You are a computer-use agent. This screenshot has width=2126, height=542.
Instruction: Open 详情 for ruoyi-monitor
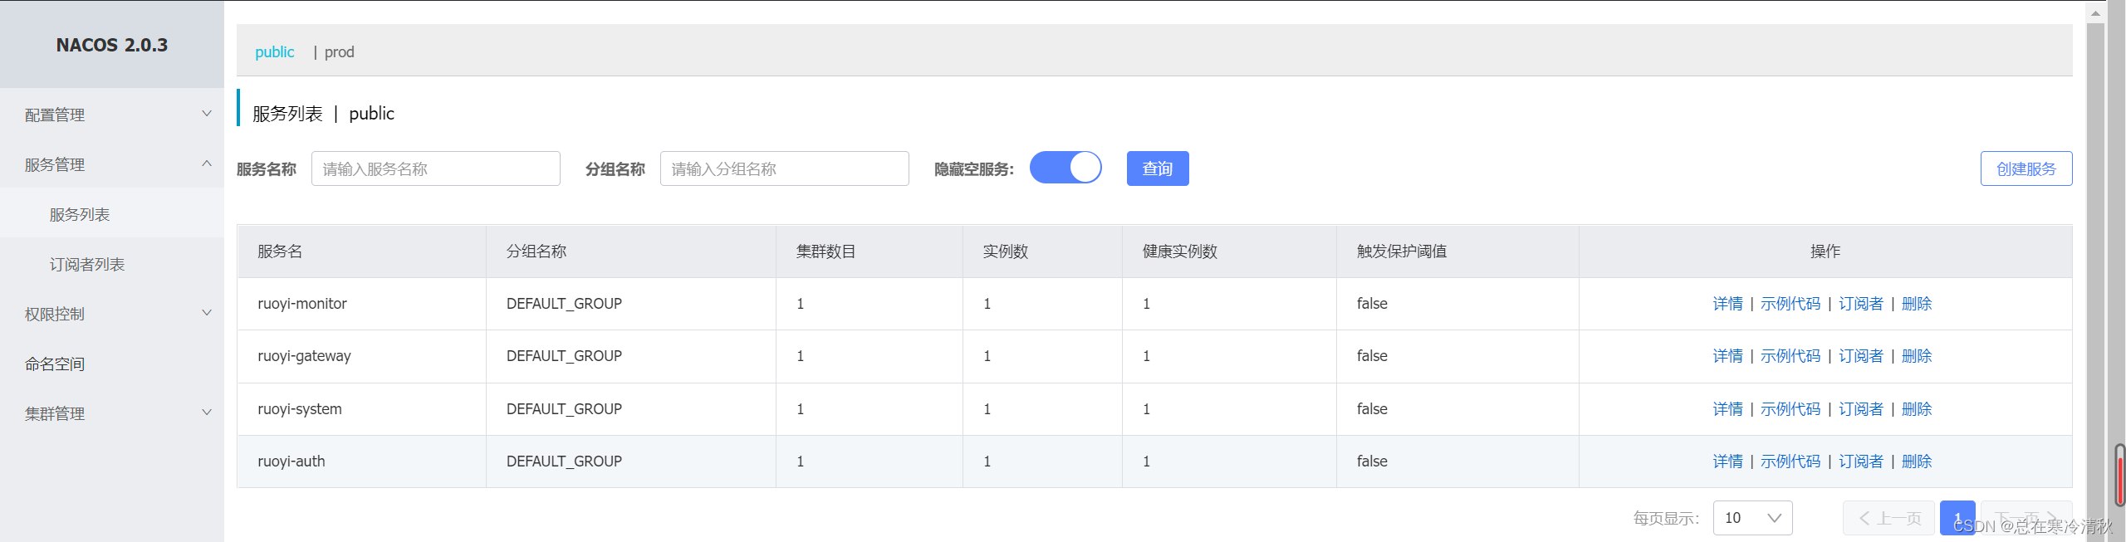point(1727,304)
